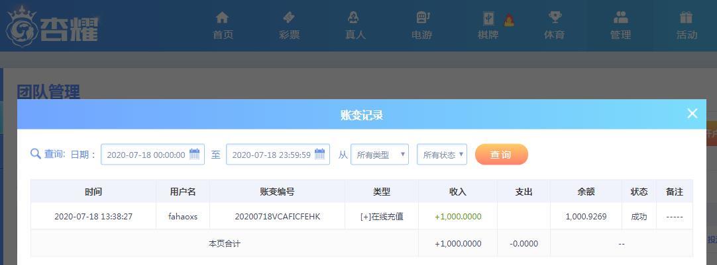717x265 pixels.
Task: Select the mahjong tile icon above 棋牌
Action: click(489, 19)
